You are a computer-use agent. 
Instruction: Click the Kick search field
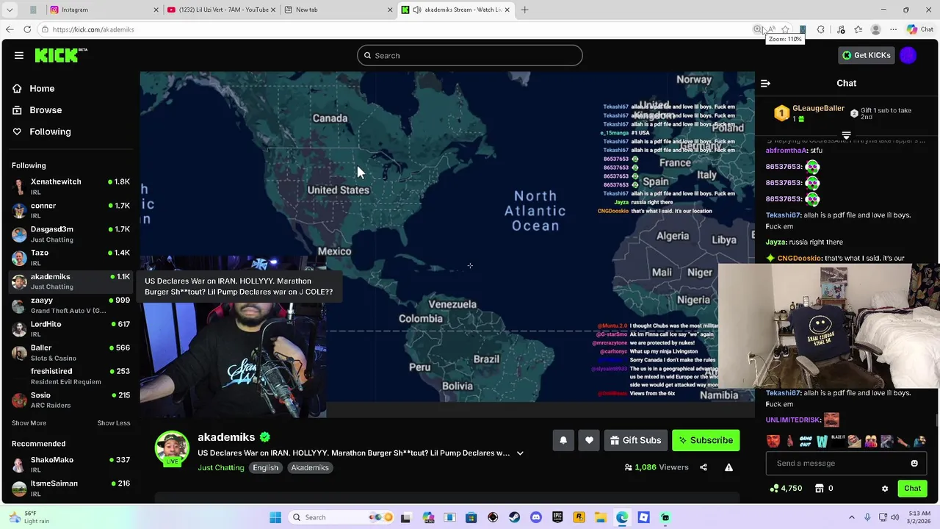point(470,56)
